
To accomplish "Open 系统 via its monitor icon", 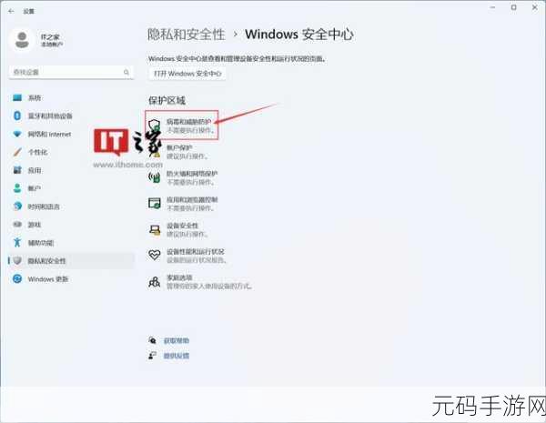I will [17, 98].
